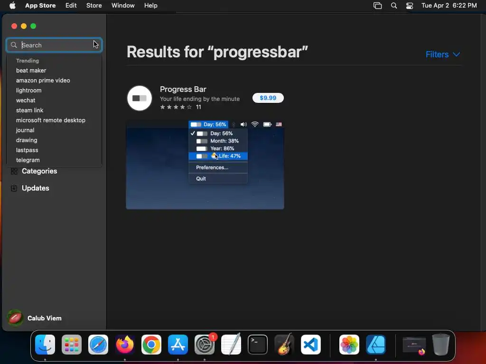Open the App Store menu
This screenshot has height=364, width=486.
pyautogui.click(x=40, y=6)
